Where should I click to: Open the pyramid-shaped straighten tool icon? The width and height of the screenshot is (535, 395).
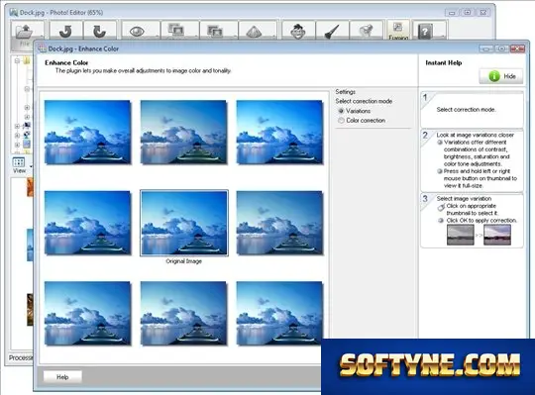click(254, 32)
